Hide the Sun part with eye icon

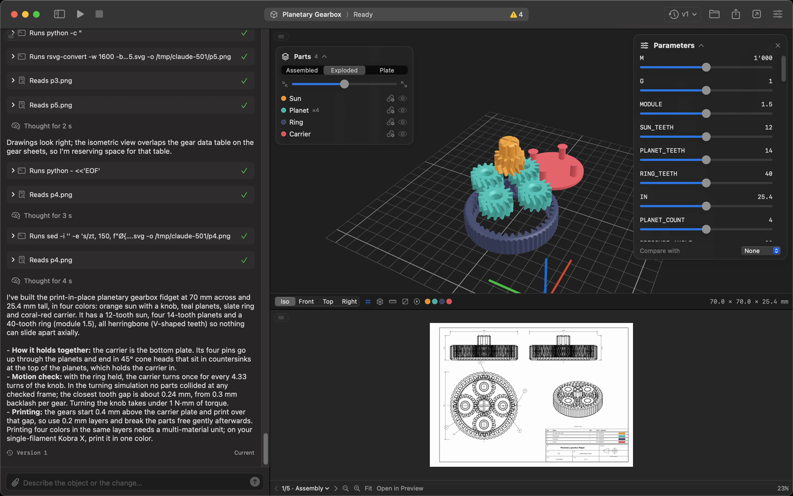[402, 98]
